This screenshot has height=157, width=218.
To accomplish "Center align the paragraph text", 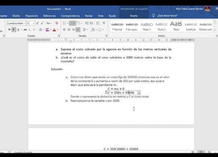I will 69,29.
